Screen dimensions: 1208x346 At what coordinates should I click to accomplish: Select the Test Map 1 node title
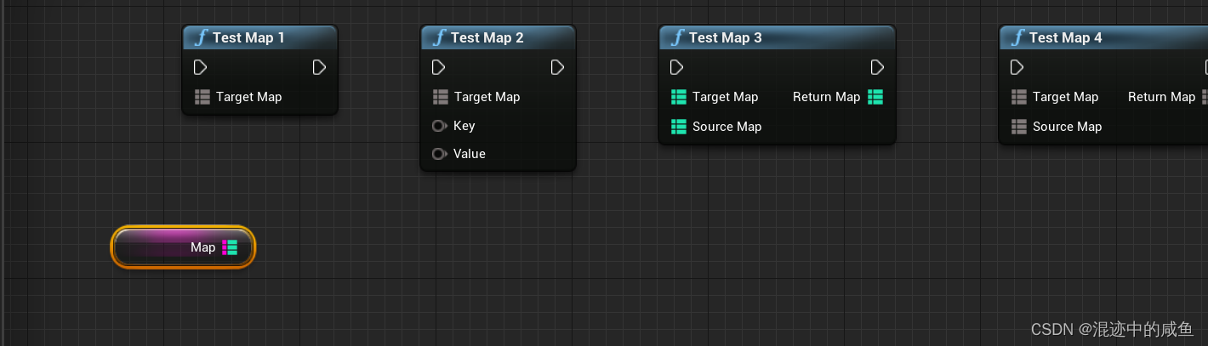(248, 37)
